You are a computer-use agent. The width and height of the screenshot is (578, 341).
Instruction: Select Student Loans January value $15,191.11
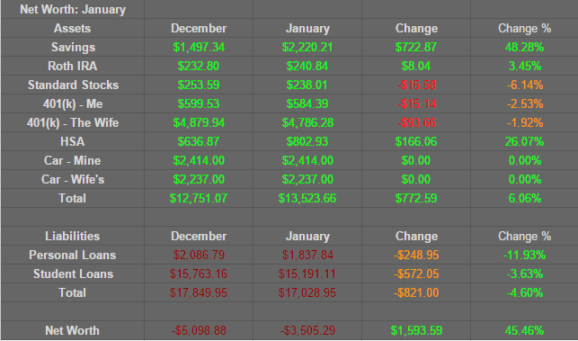307,274
